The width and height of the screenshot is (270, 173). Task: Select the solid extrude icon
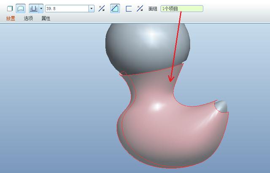(10, 8)
